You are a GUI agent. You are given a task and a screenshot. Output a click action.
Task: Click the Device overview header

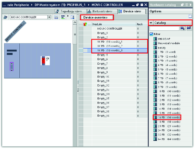click(95, 18)
